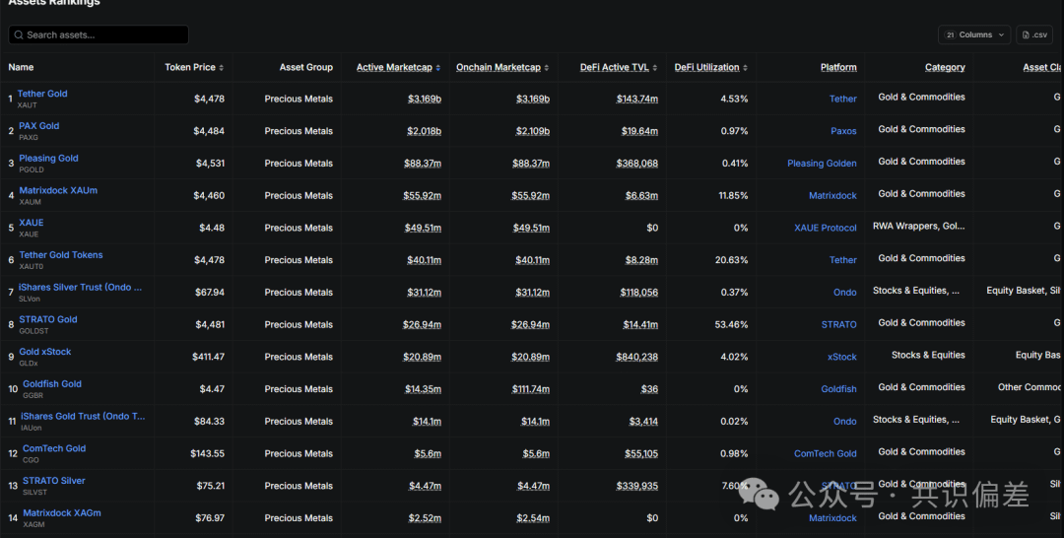Download table as .csv
1064x538 pixels.
point(1034,34)
